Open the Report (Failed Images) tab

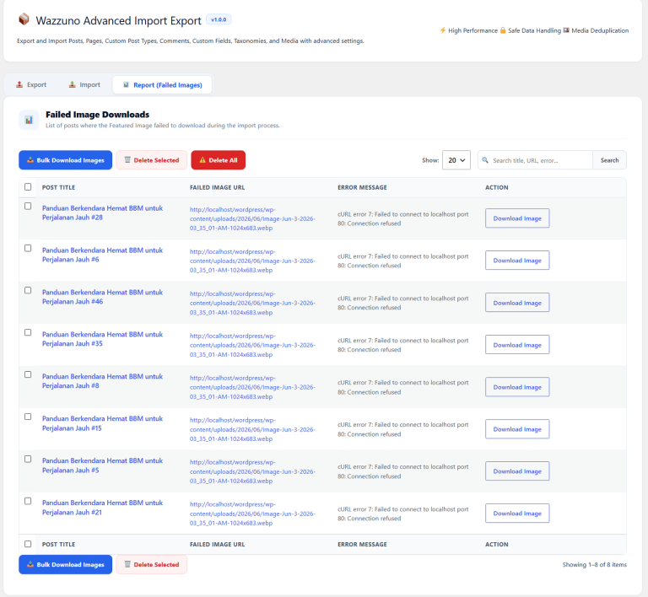[x=162, y=85]
